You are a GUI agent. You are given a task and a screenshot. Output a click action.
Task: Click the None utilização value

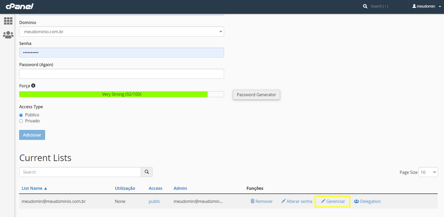tap(120, 201)
